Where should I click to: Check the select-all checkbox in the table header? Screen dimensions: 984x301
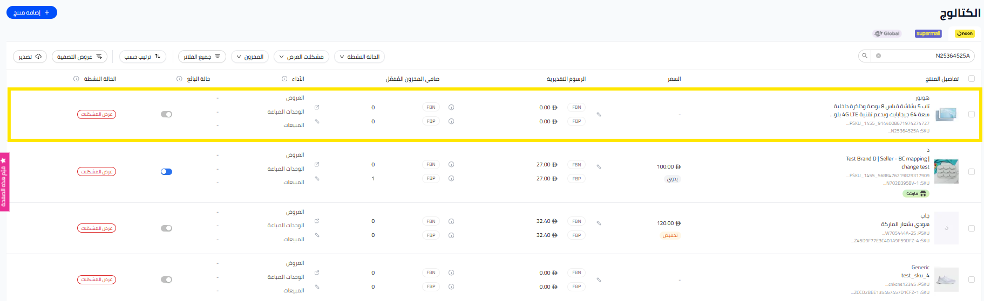tap(972, 79)
